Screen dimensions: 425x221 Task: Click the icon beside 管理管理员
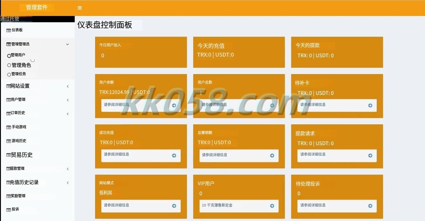pos(8,44)
